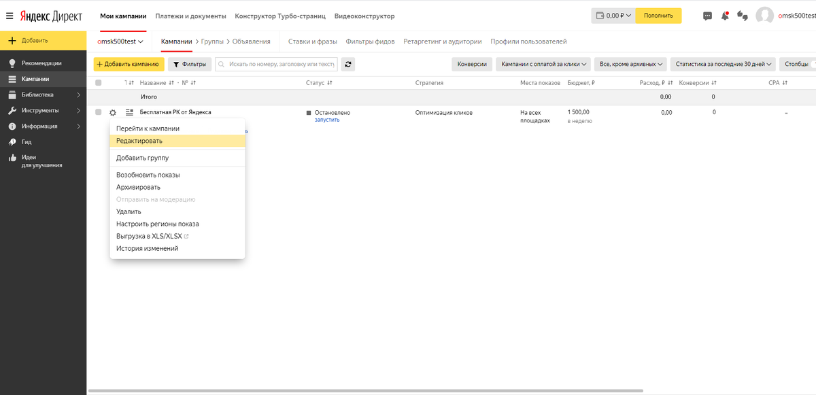This screenshot has height=395, width=816.
Task: Focus the campaign search field
Action: click(x=276, y=64)
